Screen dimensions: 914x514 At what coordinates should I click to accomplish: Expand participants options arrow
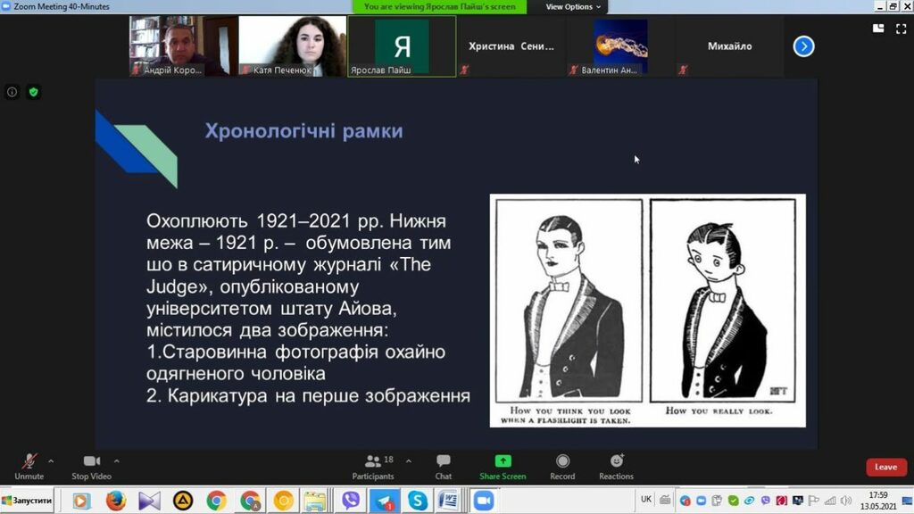[x=409, y=461]
